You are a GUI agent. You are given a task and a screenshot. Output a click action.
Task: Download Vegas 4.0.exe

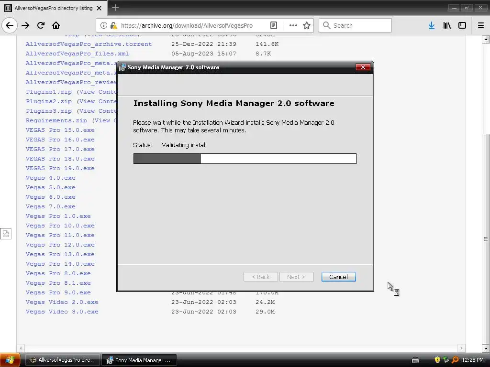pos(51,178)
